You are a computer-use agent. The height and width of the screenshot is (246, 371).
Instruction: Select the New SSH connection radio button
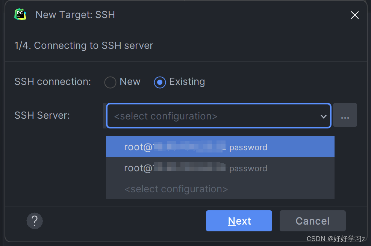coord(110,82)
